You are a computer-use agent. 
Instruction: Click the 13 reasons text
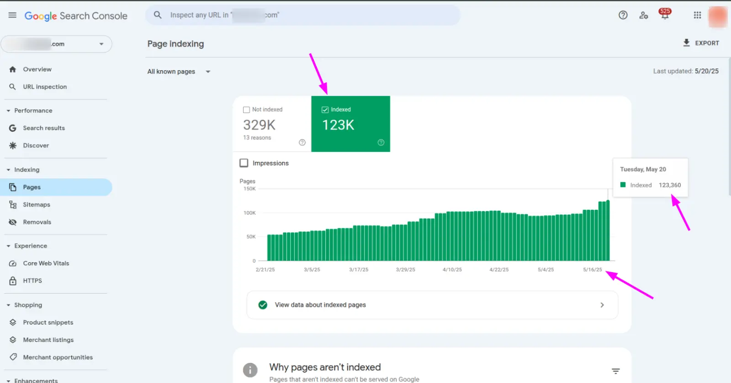[x=257, y=138]
